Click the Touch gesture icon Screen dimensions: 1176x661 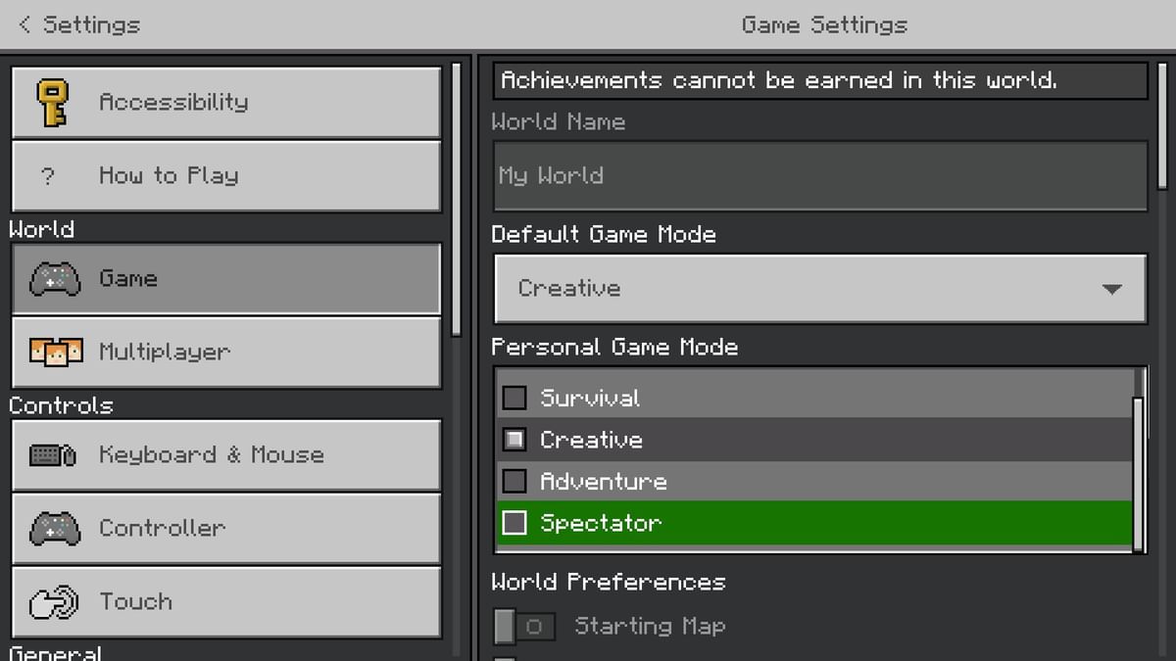[54, 601]
